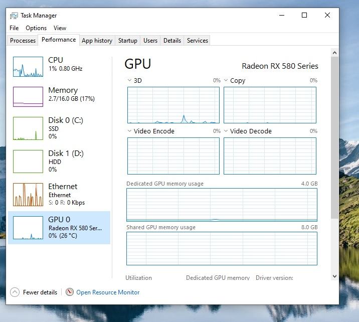This screenshot has width=359, height=322.
Task: Click the Resource Monitor gauge icon
Action: (x=70, y=292)
